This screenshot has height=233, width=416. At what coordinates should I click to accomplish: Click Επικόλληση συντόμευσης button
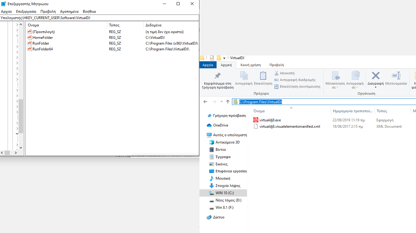pos(297,86)
